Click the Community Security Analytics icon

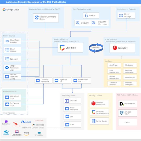click(94, 112)
